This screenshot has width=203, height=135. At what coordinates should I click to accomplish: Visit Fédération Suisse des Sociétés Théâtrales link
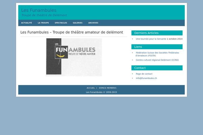157,54
